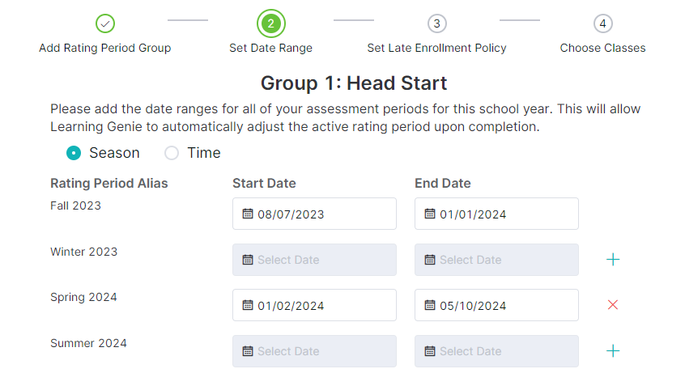Go to step 3 Set Late Enrollment Policy

[437, 23]
